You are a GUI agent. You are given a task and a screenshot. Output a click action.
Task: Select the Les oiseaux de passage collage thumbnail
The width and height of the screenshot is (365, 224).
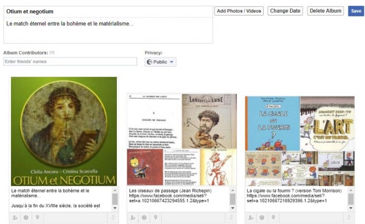(x=181, y=140)
